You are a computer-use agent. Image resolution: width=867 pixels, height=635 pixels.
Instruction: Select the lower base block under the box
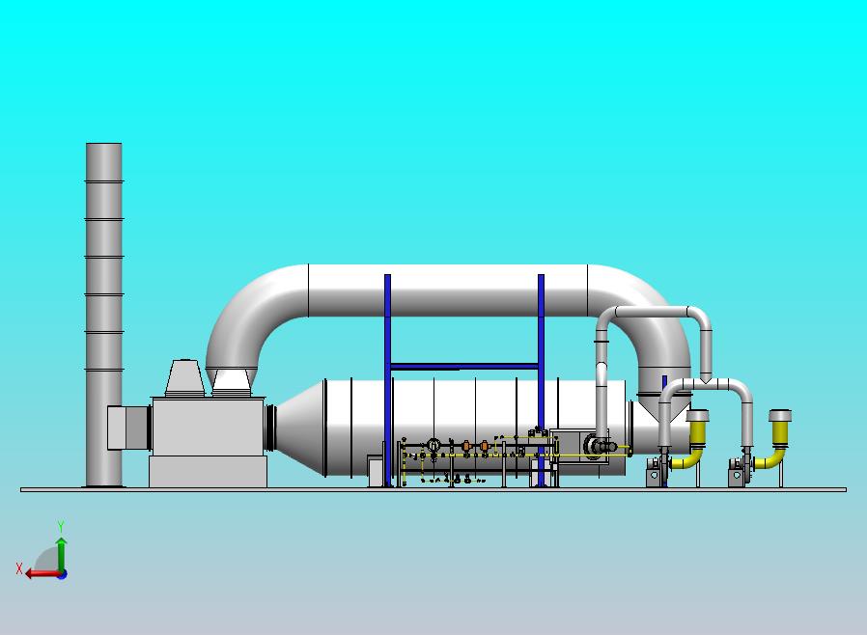208,471
